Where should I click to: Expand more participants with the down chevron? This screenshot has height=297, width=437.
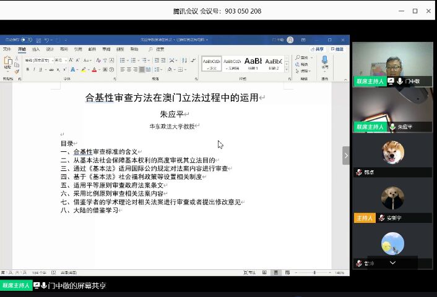392,262
